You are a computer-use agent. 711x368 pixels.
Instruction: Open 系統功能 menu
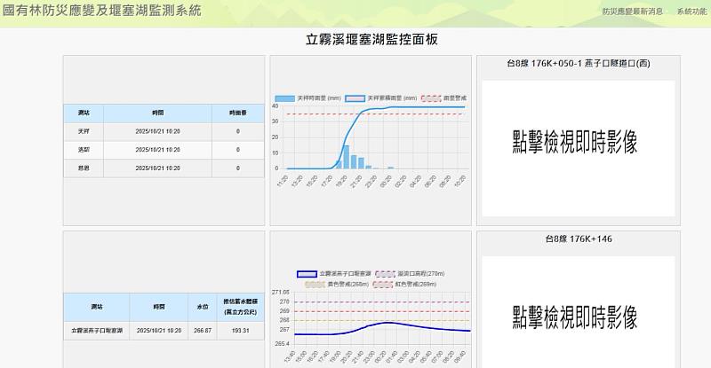[x=691, y=12]
